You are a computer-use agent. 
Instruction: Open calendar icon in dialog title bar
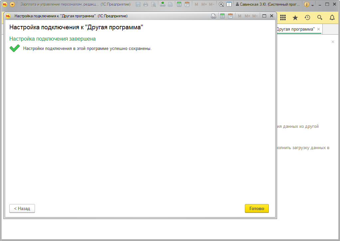click(x=230, y=16)
